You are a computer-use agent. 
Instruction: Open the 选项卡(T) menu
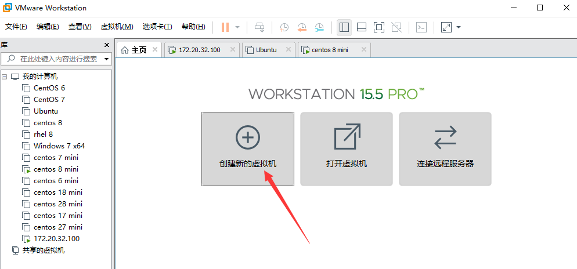(157, 27)
